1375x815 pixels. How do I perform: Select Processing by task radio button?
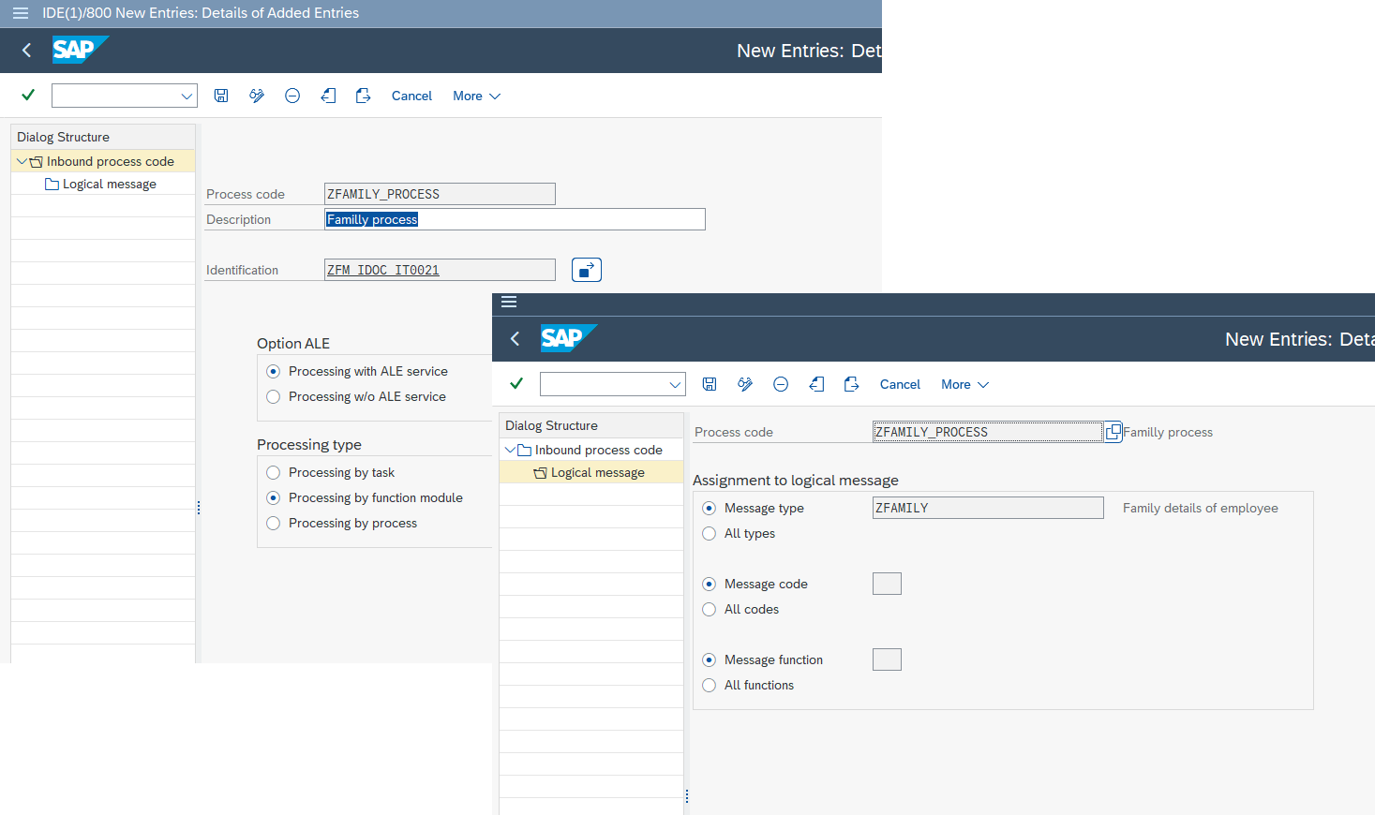point(274,473)
